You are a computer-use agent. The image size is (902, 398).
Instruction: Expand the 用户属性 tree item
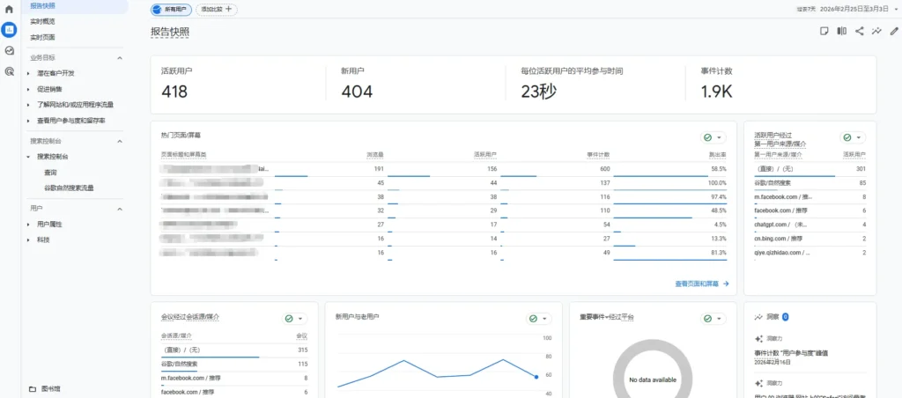pyautogui.click(x=28, y=225)
